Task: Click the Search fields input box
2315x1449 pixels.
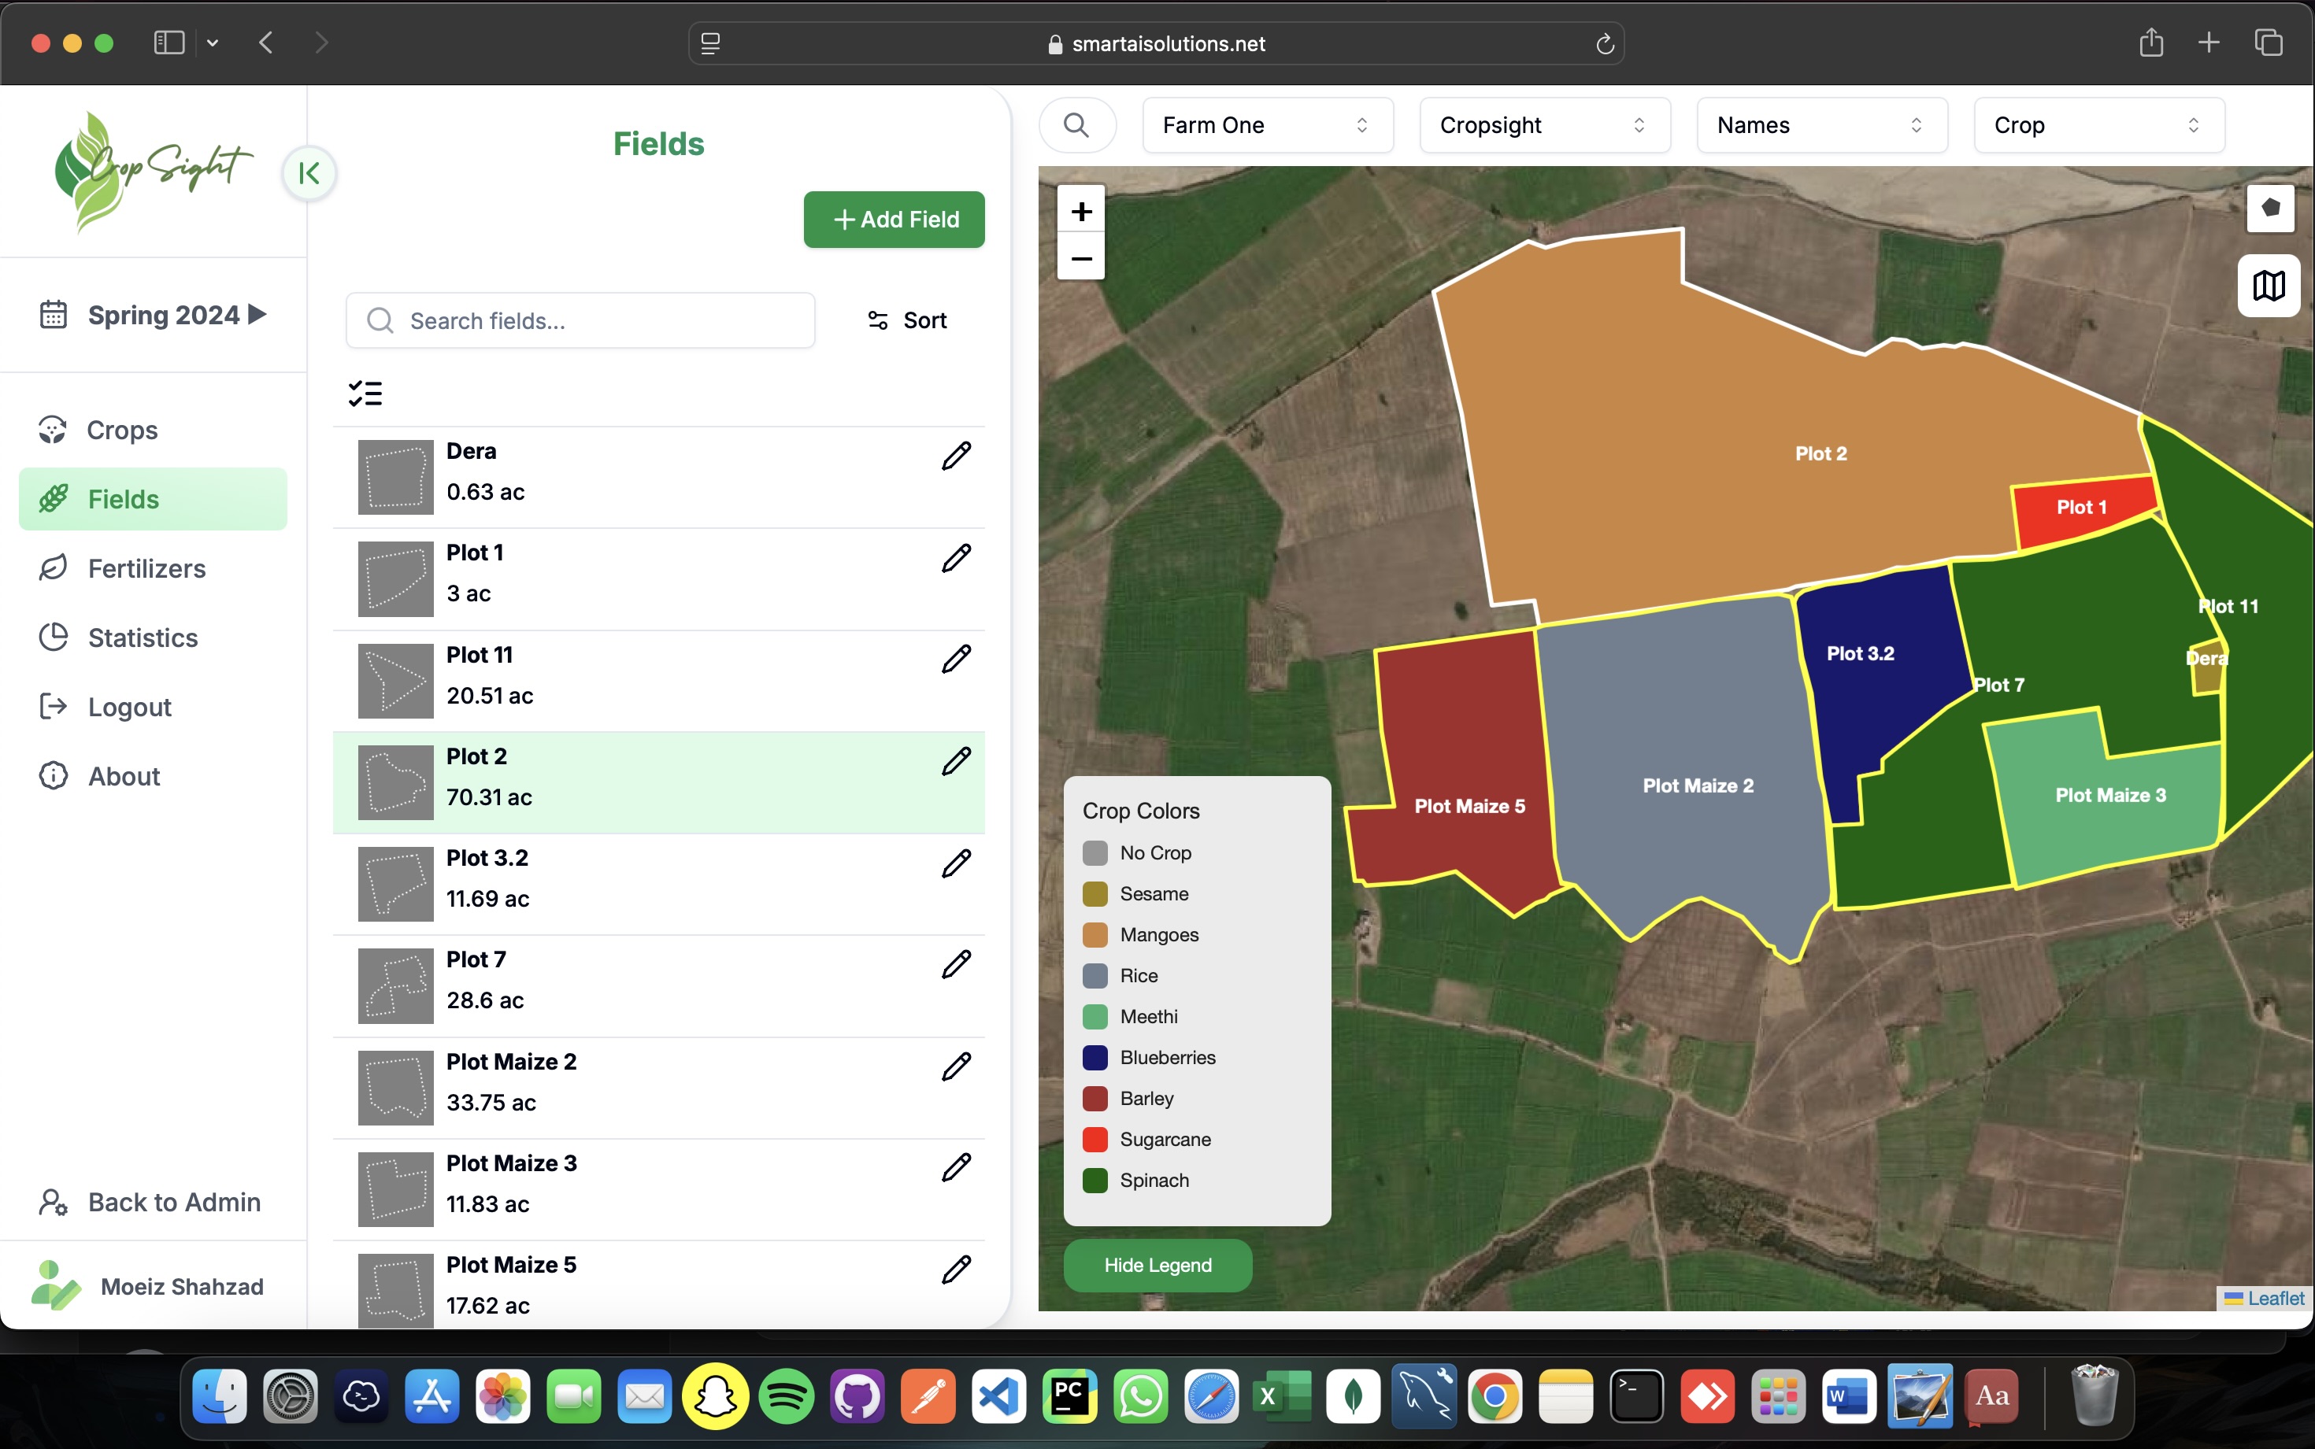Action: click(579, 320)
